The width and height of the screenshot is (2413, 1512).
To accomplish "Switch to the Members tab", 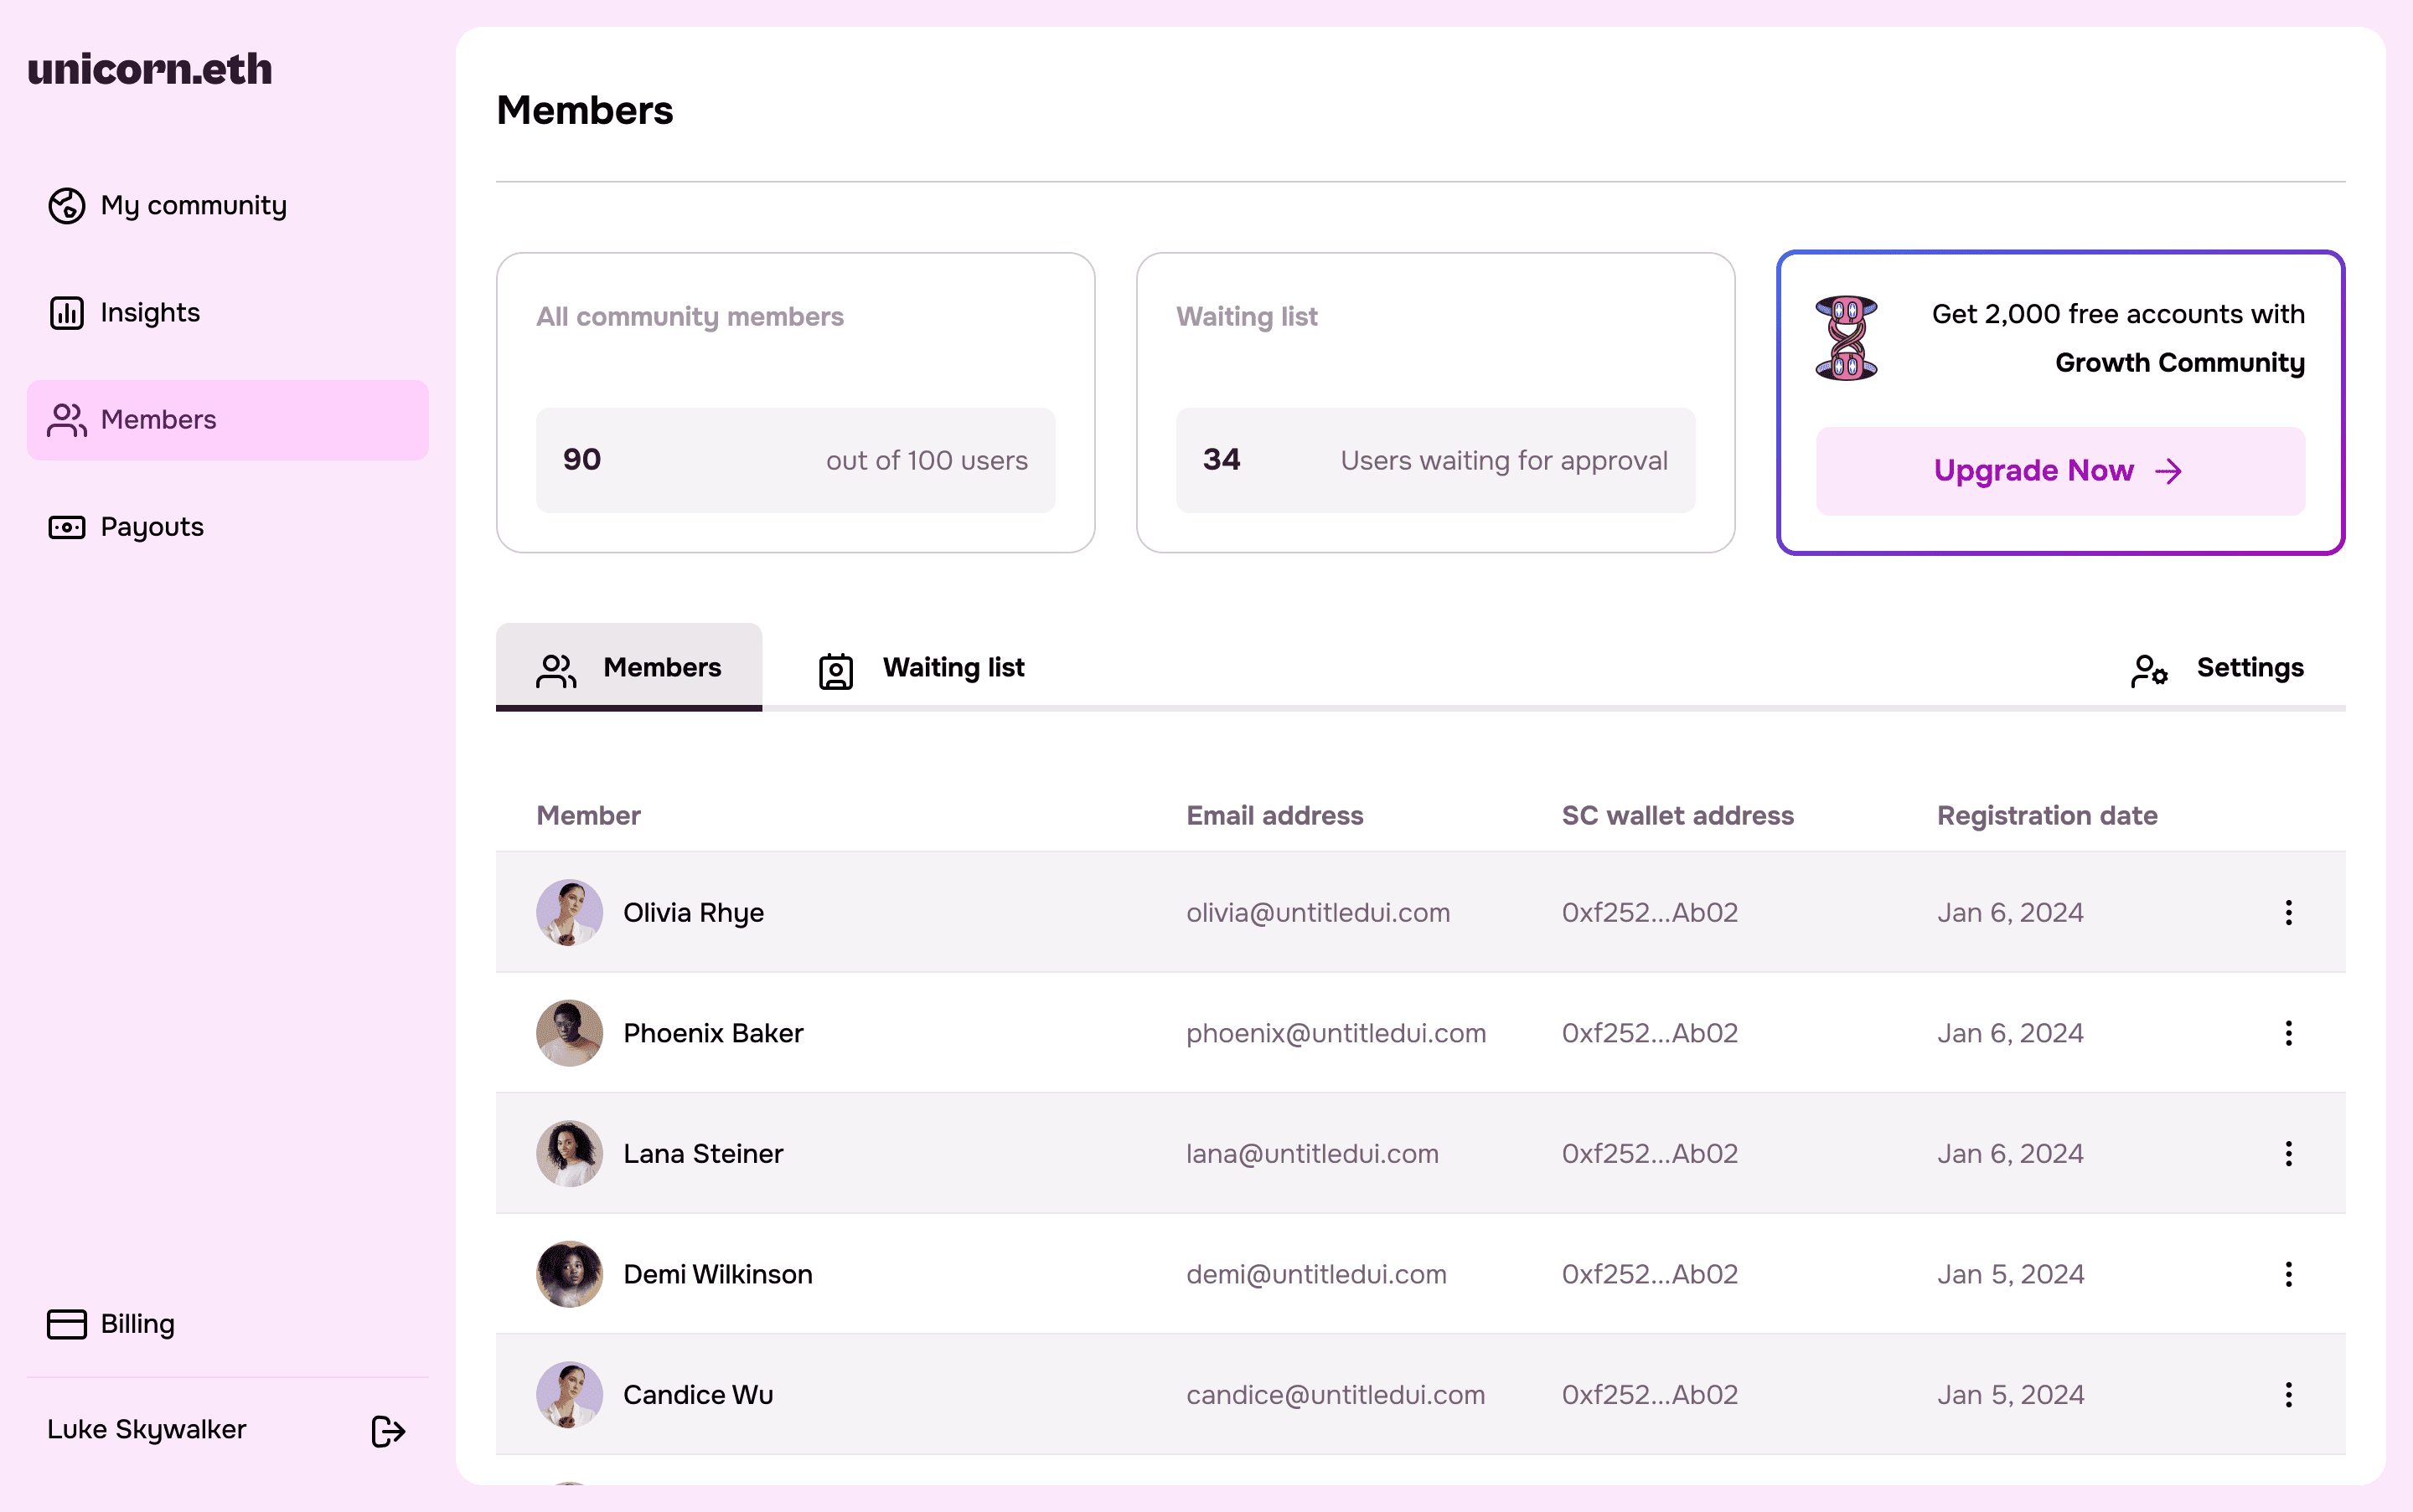I will coord(628,667).
